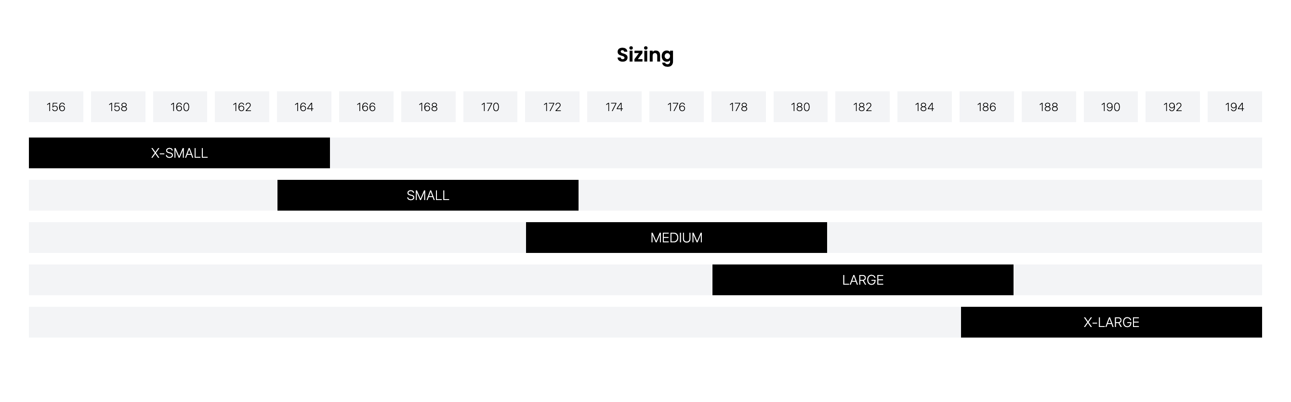Pick the 162 height cell

pos(241,106)
